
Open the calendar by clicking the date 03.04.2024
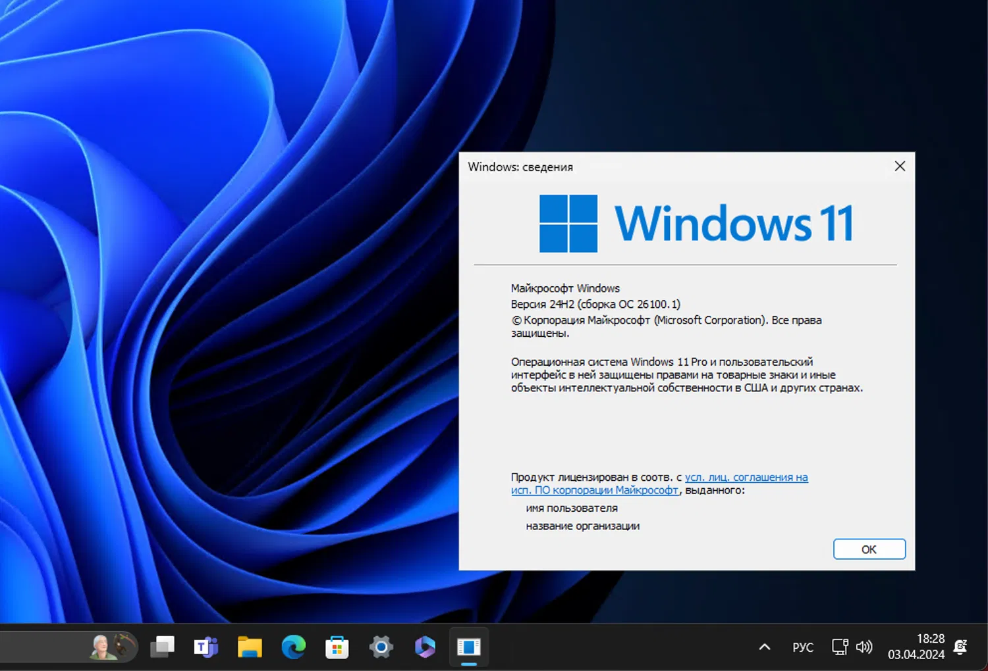click(x=917, y=653)
